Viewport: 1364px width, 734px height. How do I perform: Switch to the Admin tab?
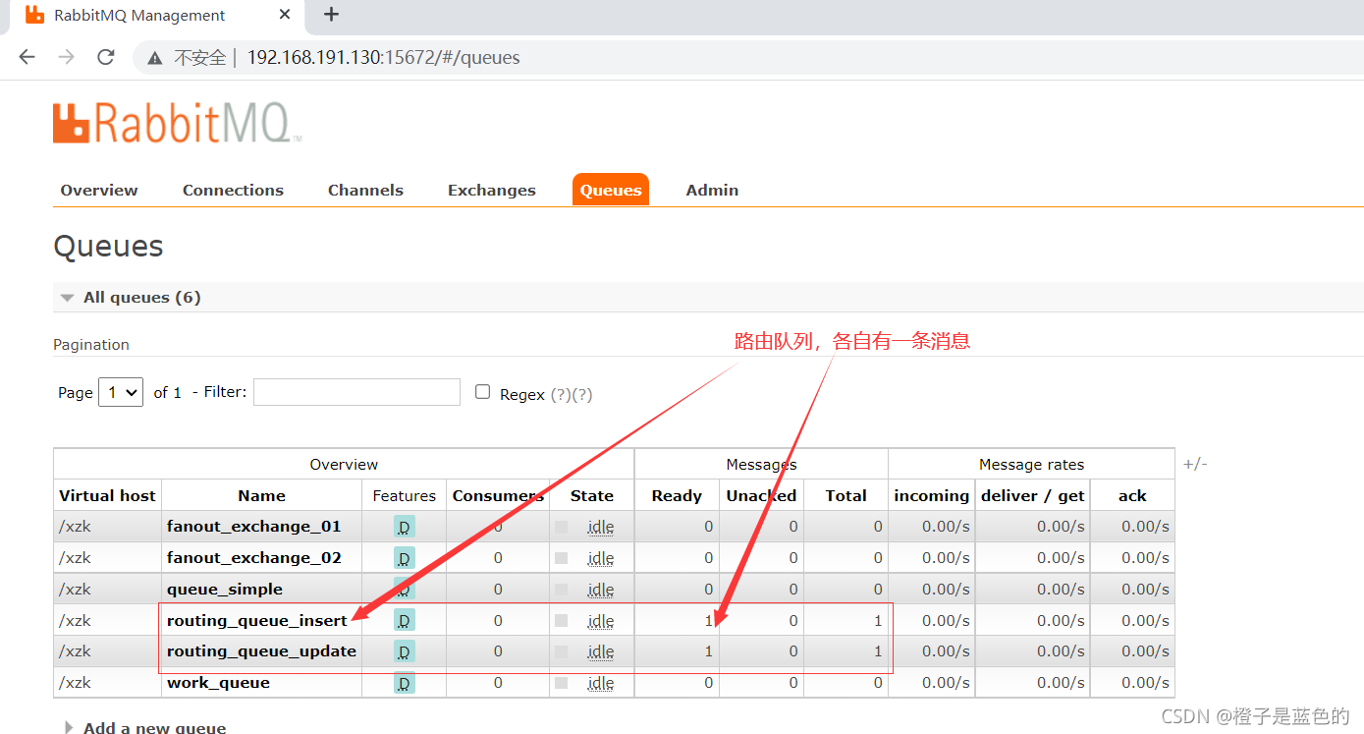pos(712,191)
